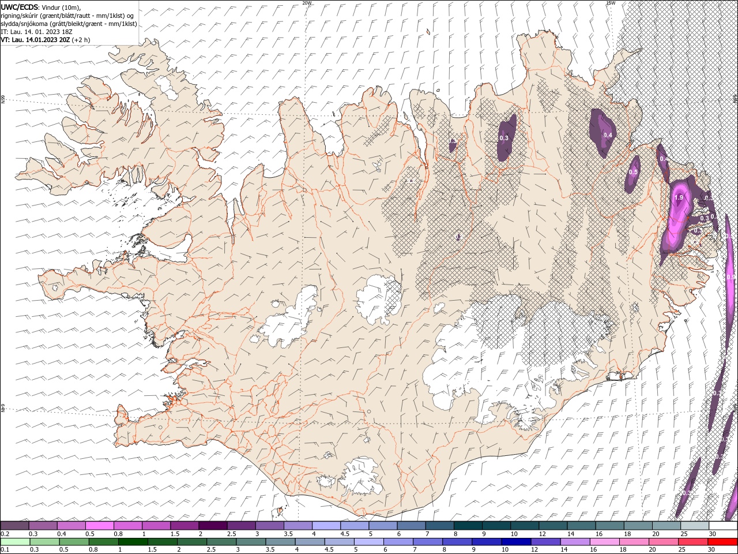The width and height of the screenshot is (738, 554).
Task: Pick the rain scale swatch for 7–8 mm
Action: coord(428,542)
